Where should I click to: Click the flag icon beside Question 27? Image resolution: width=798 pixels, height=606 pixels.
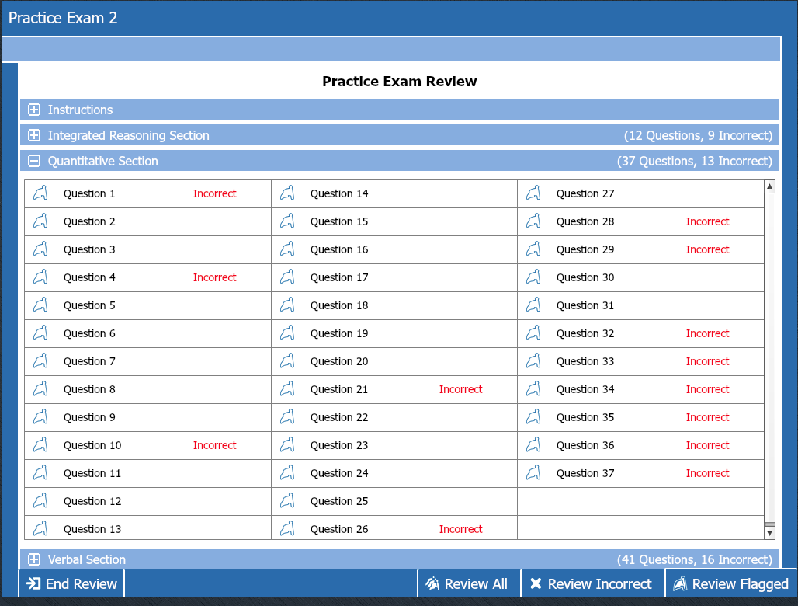533,193
